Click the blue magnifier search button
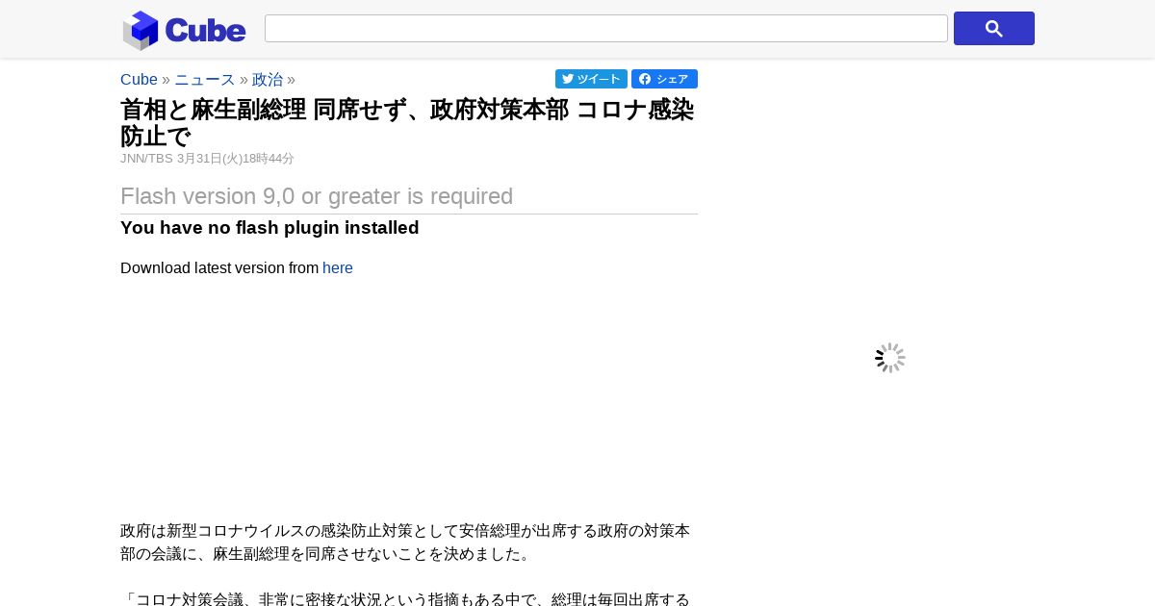This screenshot has height=606, width=1155. pos(993,29)
